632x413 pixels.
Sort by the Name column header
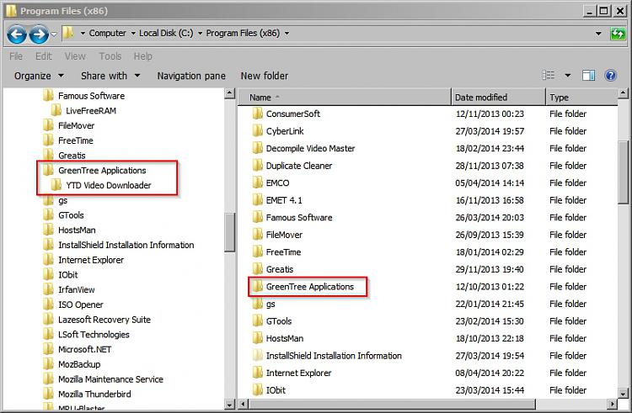pos(345,98)
